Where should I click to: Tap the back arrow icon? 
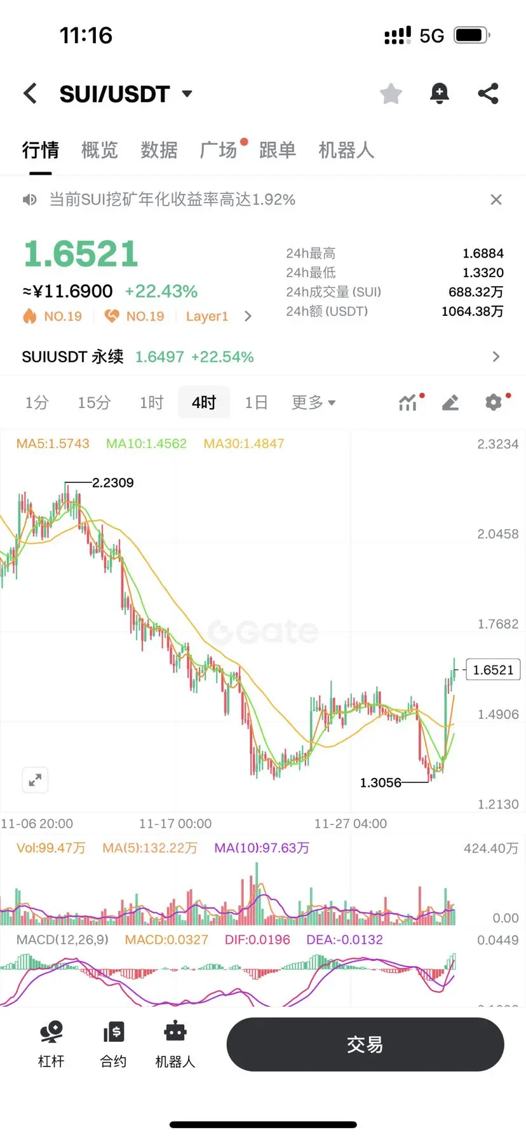pyautogui.click(x=30, y=93)
